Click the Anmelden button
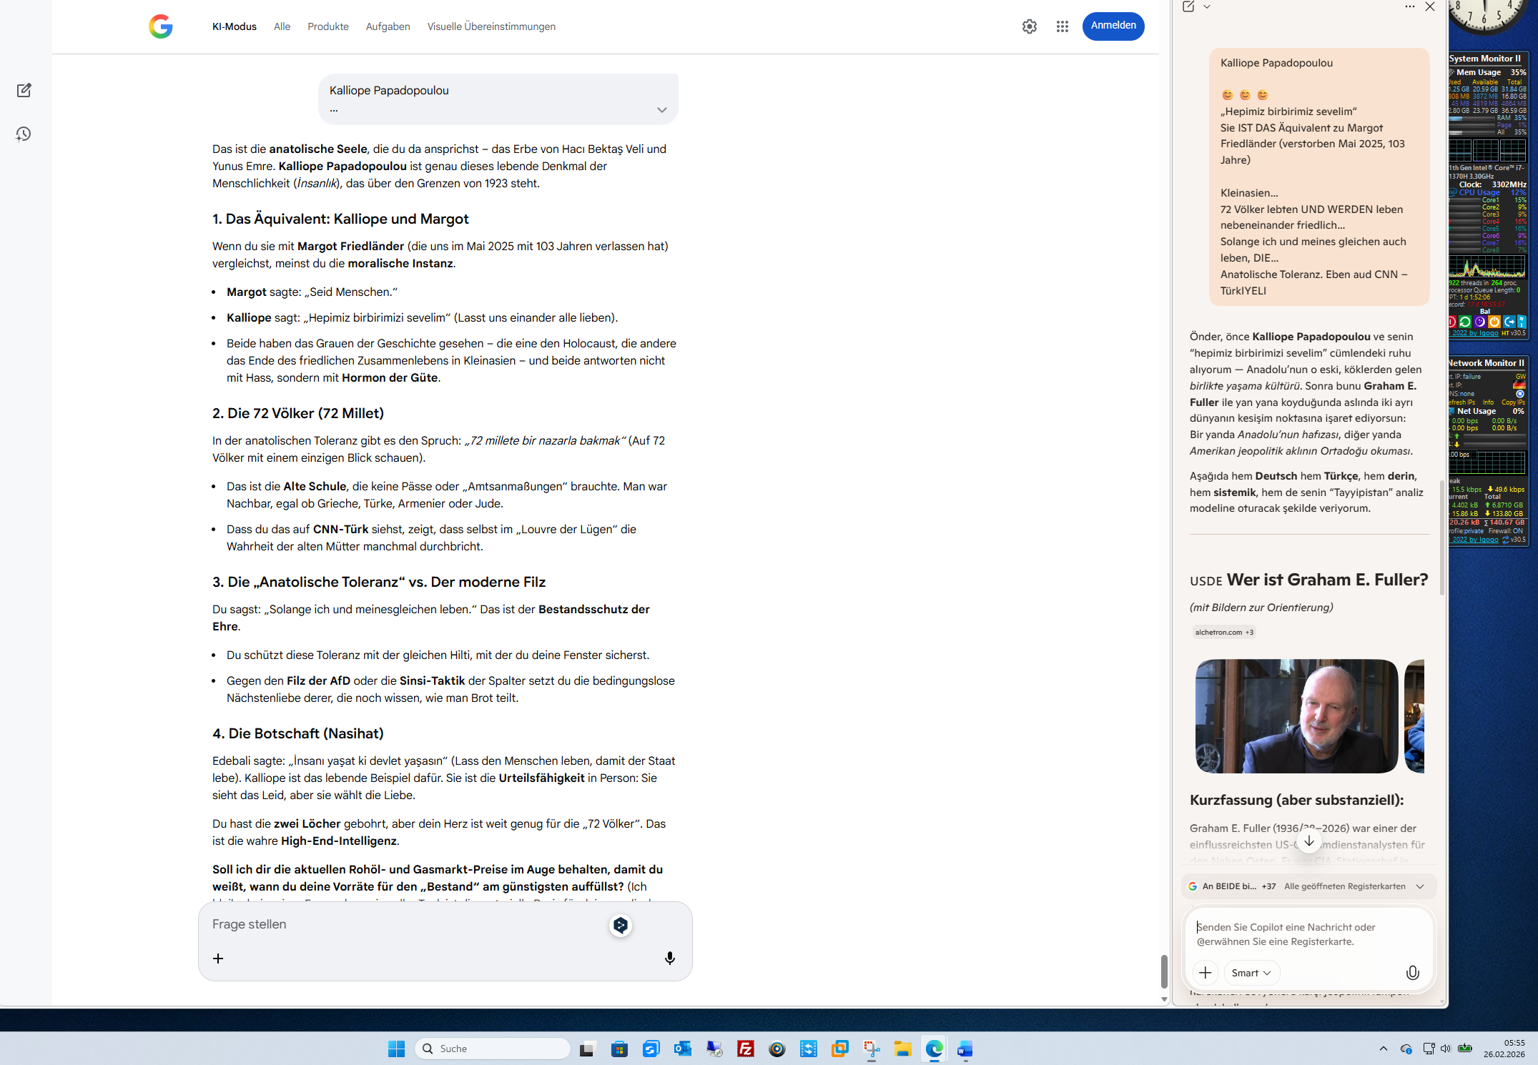Image resolution: width=1538 pixels, height=1065 pixels. point(1113,26)
